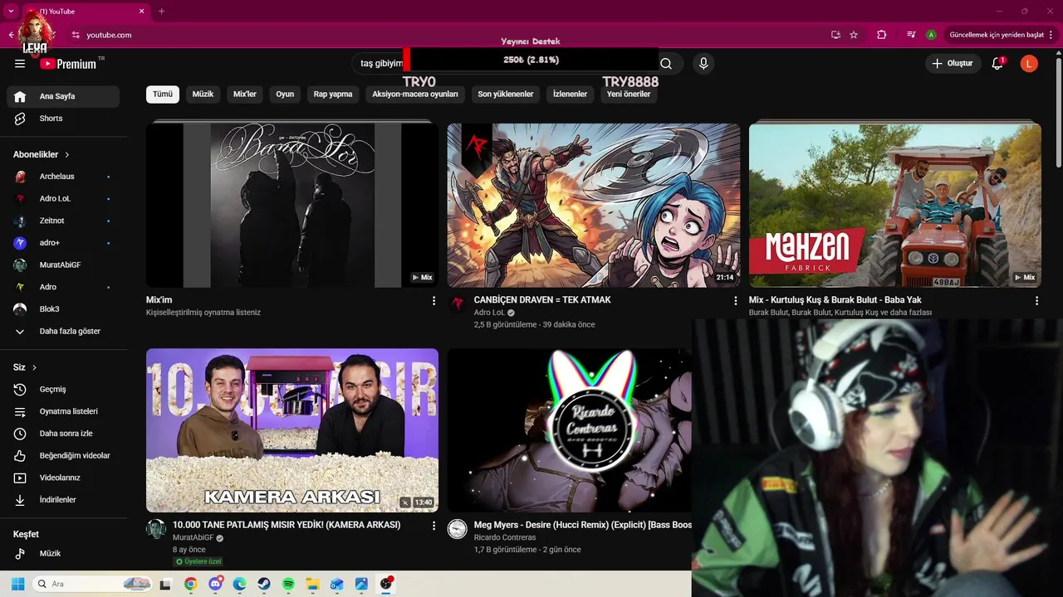The width and height of the screenshot is (1063, 597).
Task: Click Adro LoL channel name under video
Action: (x=489, y=313)
